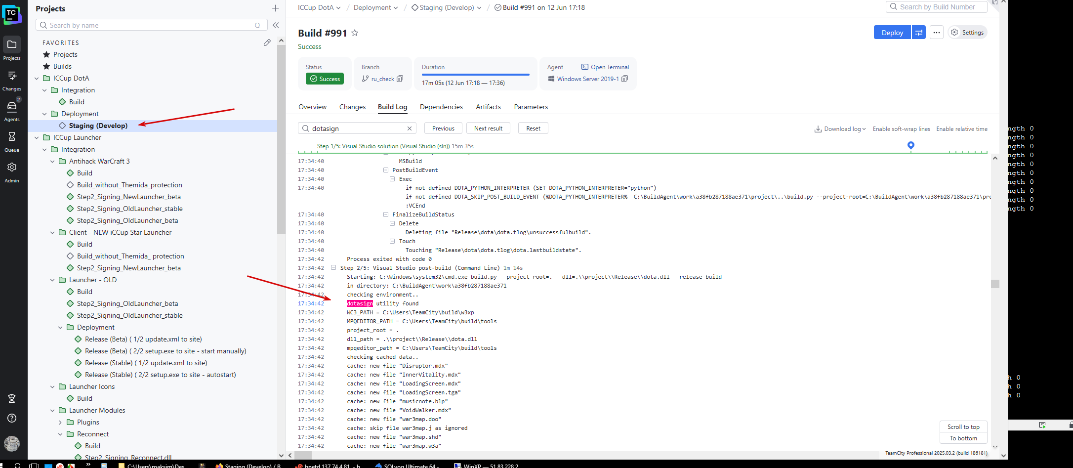1073x468 pixels.
Task: Open Admin in the left sidebar
Action: pyautogui.click(x=12, y=171)
